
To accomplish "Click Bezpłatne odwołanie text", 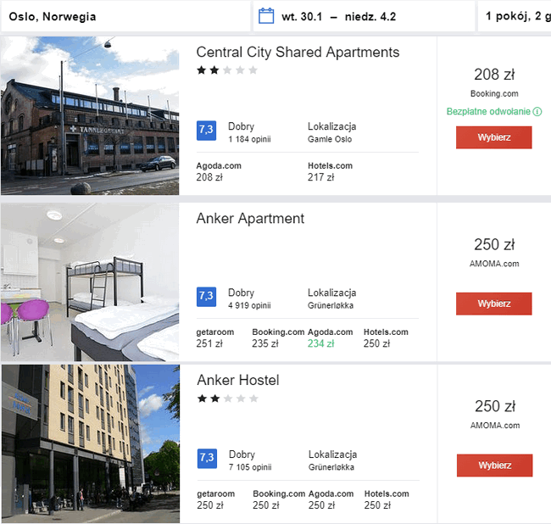I will tap(488, 112).
